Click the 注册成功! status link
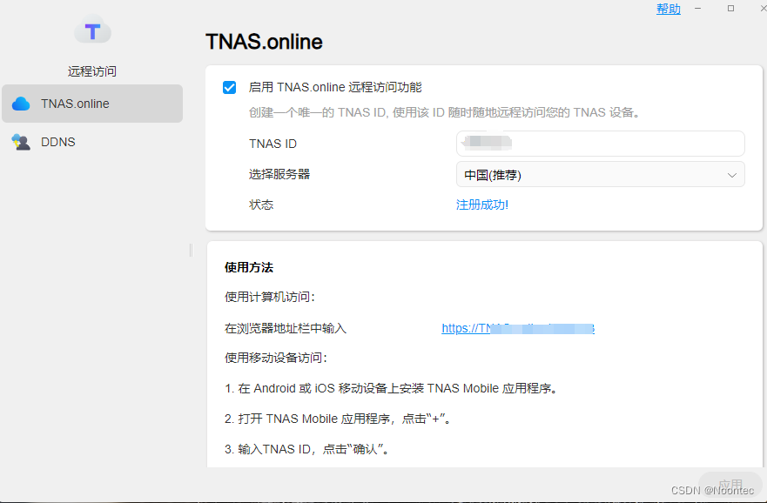 (481, 205)
